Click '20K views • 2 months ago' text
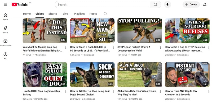212x102 pixels. click(35, 99)
